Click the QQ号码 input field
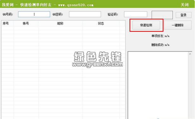Image resolution: width=195 pixels, height=119 pixels. [34, 14]
